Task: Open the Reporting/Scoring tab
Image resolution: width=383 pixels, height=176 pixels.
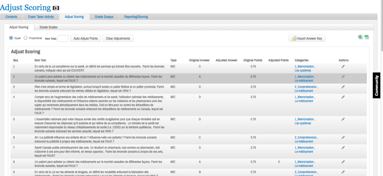Action: (136, 17)
